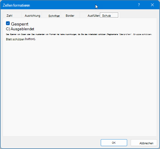Click the Ausgeblendet label text

point(22,29)
